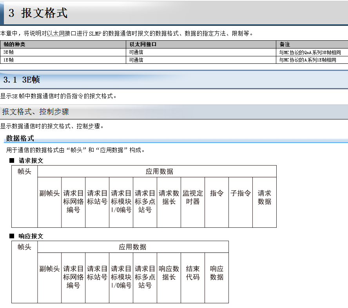This screenshot has width=348, height=308.
Task: Click the black square bullet beside 响应报文
Action: [x=12, y=236]
